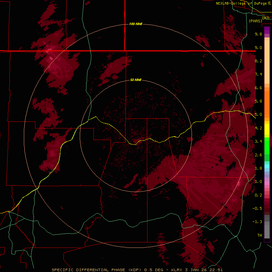Click the TH threshold label on scale

coord(260,235)
